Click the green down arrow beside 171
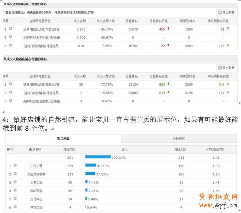This screenshot has width=241, height=213. [x=228, y=92]
